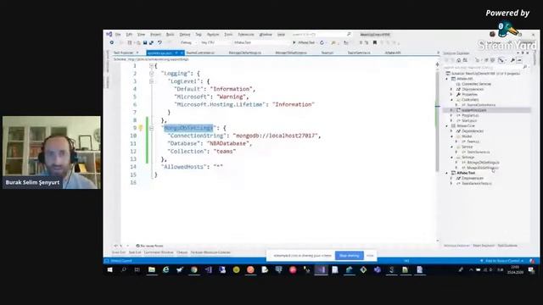
Task: Switch to the Test Explorer tab
Action: coord(124,53)
